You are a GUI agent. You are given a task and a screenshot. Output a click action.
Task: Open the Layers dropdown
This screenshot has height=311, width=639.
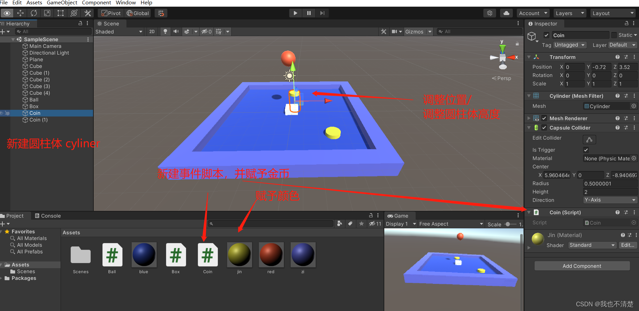coord(570,13)
